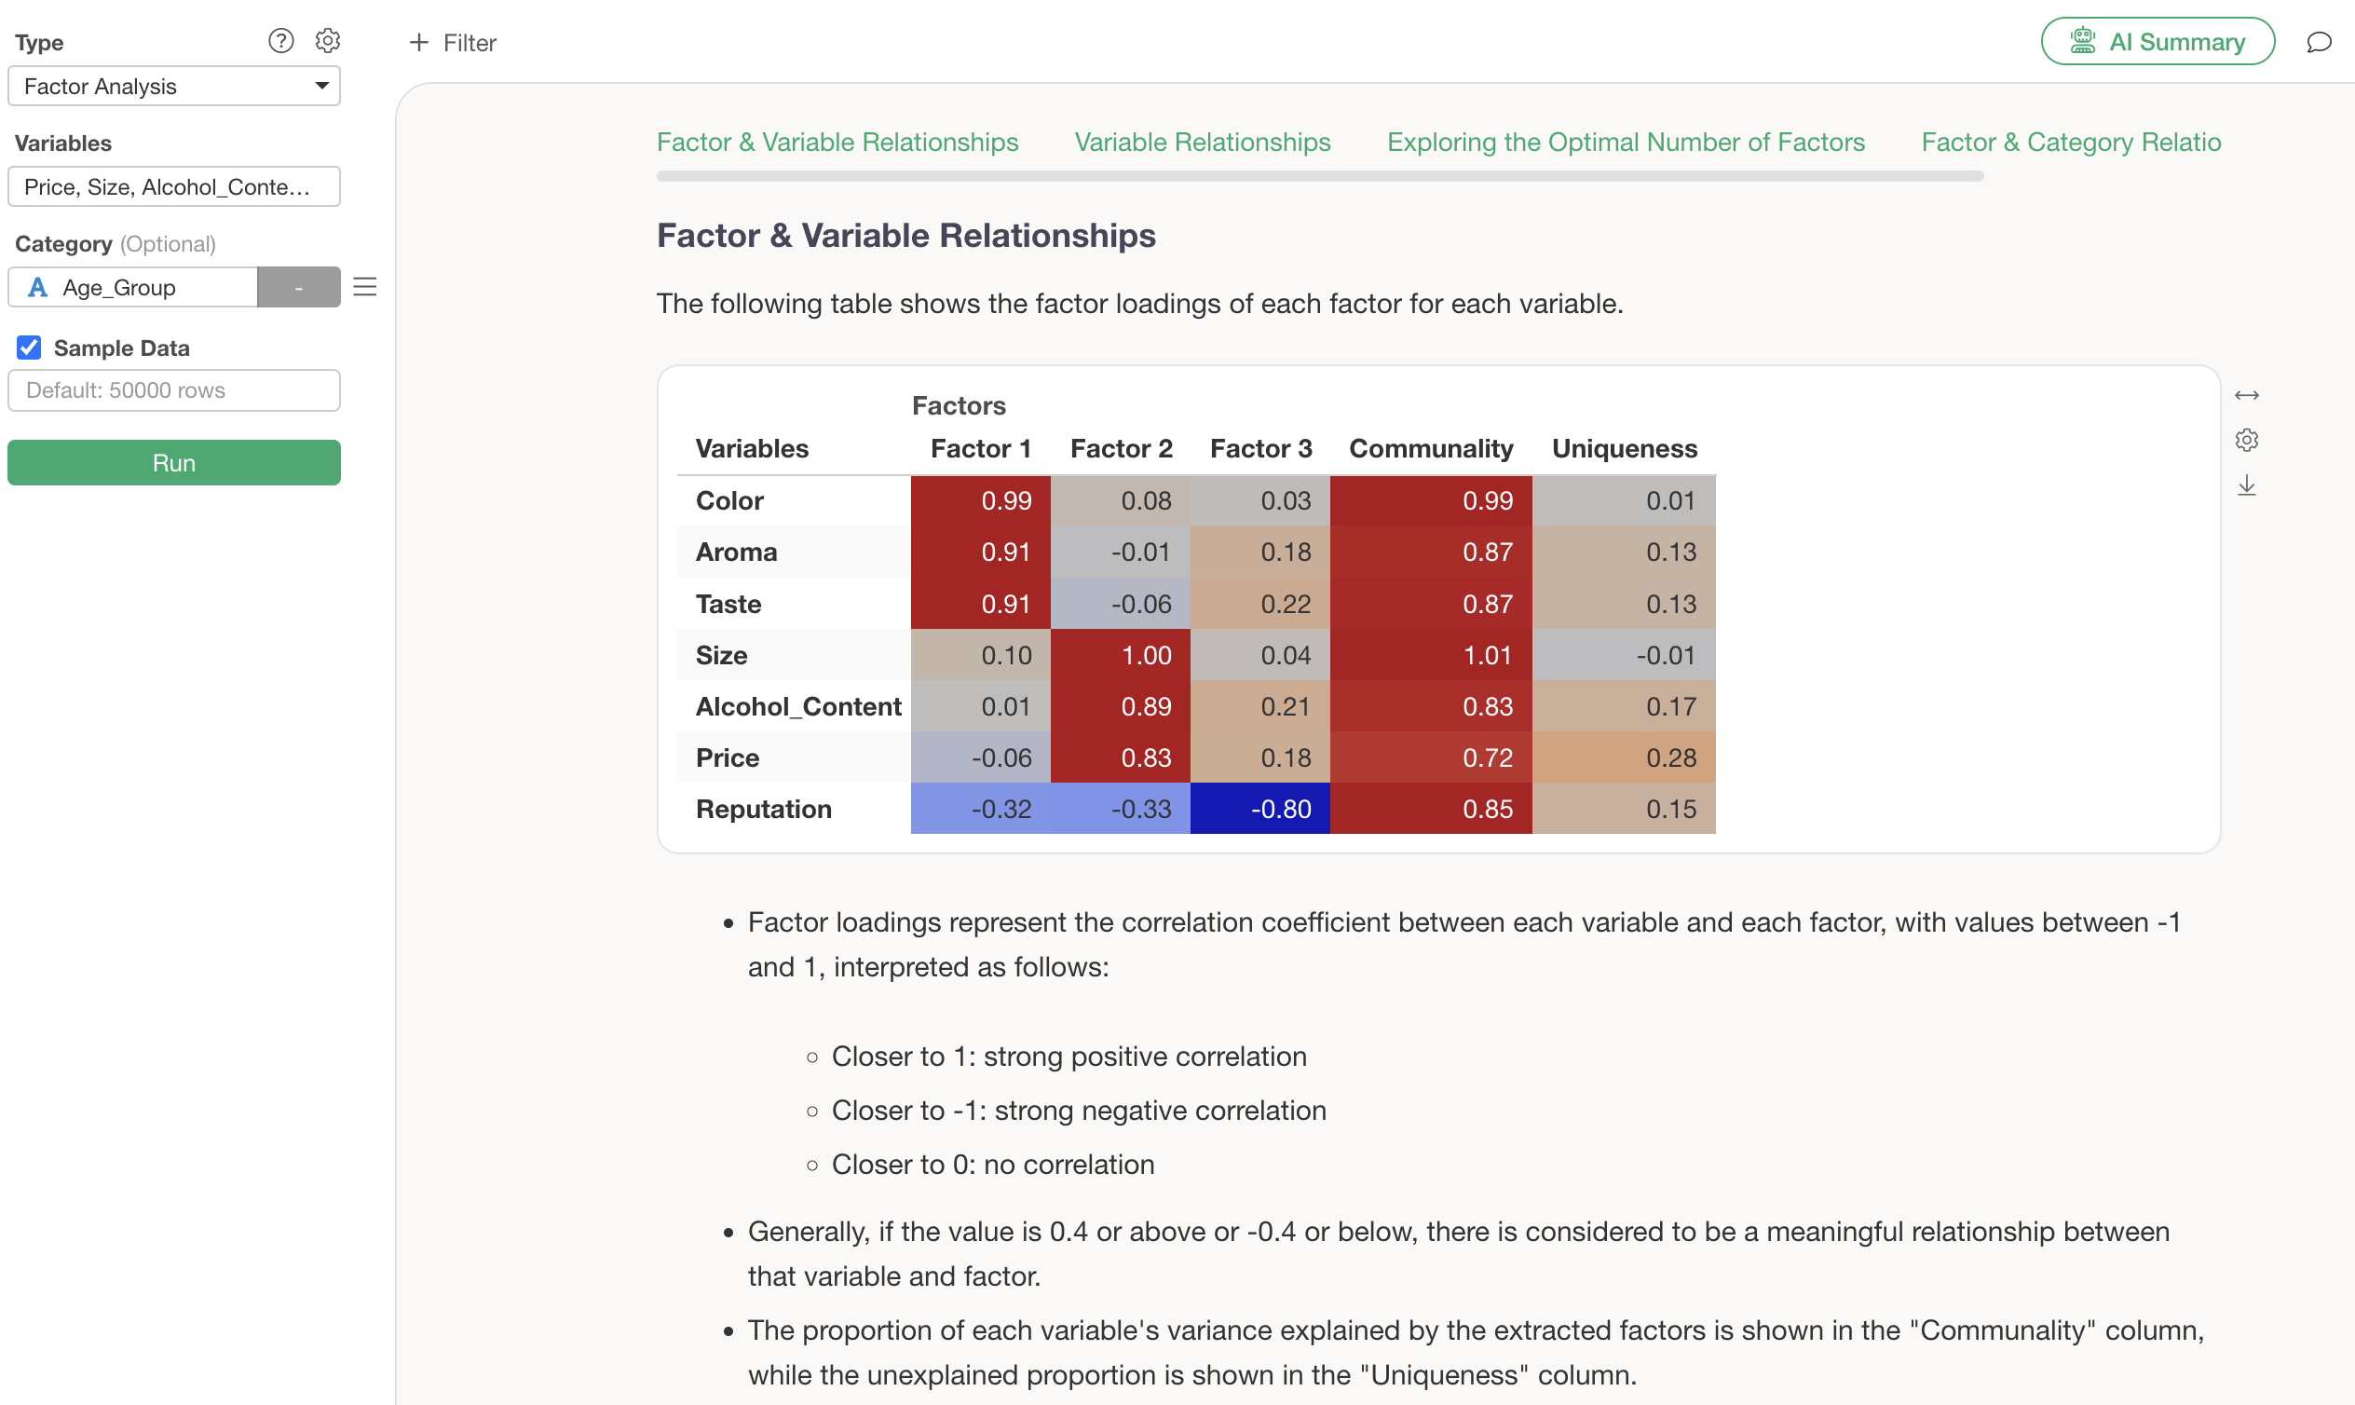Download the factor loadings table

point(2247,484)
